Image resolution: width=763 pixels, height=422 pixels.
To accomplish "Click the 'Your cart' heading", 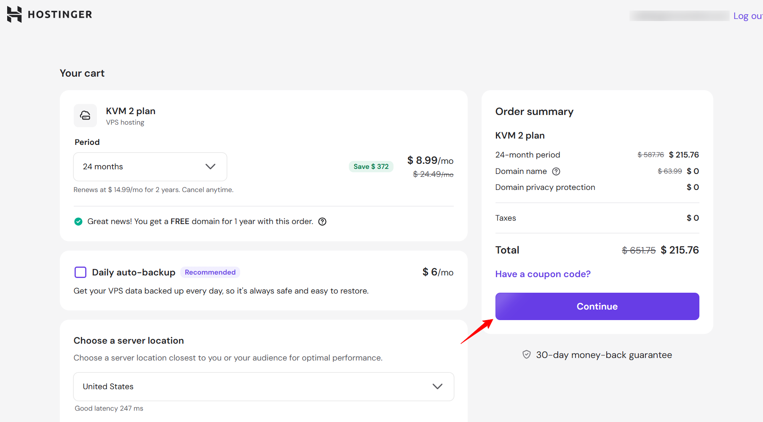I will 82,73.
